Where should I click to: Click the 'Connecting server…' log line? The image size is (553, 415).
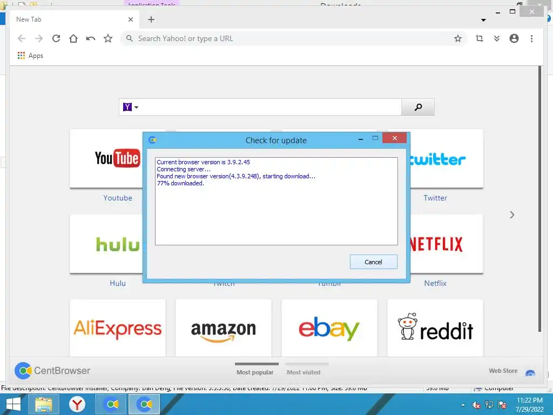[x=184, y=169]
